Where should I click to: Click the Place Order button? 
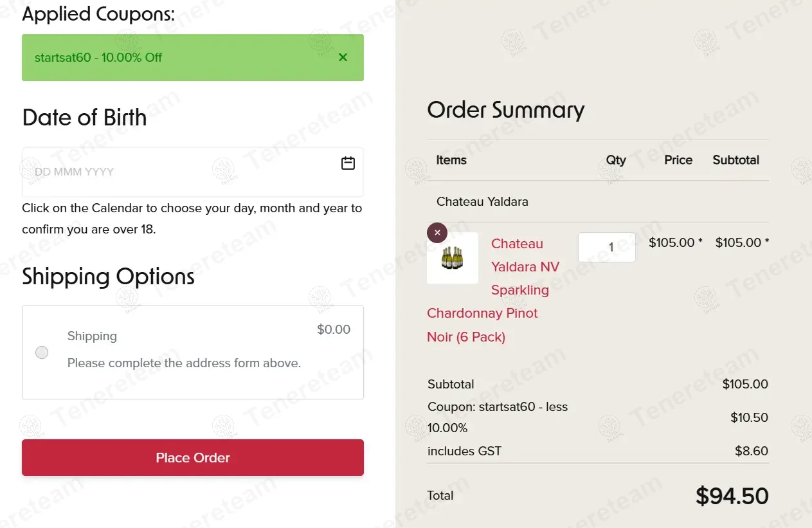point(193,458)
